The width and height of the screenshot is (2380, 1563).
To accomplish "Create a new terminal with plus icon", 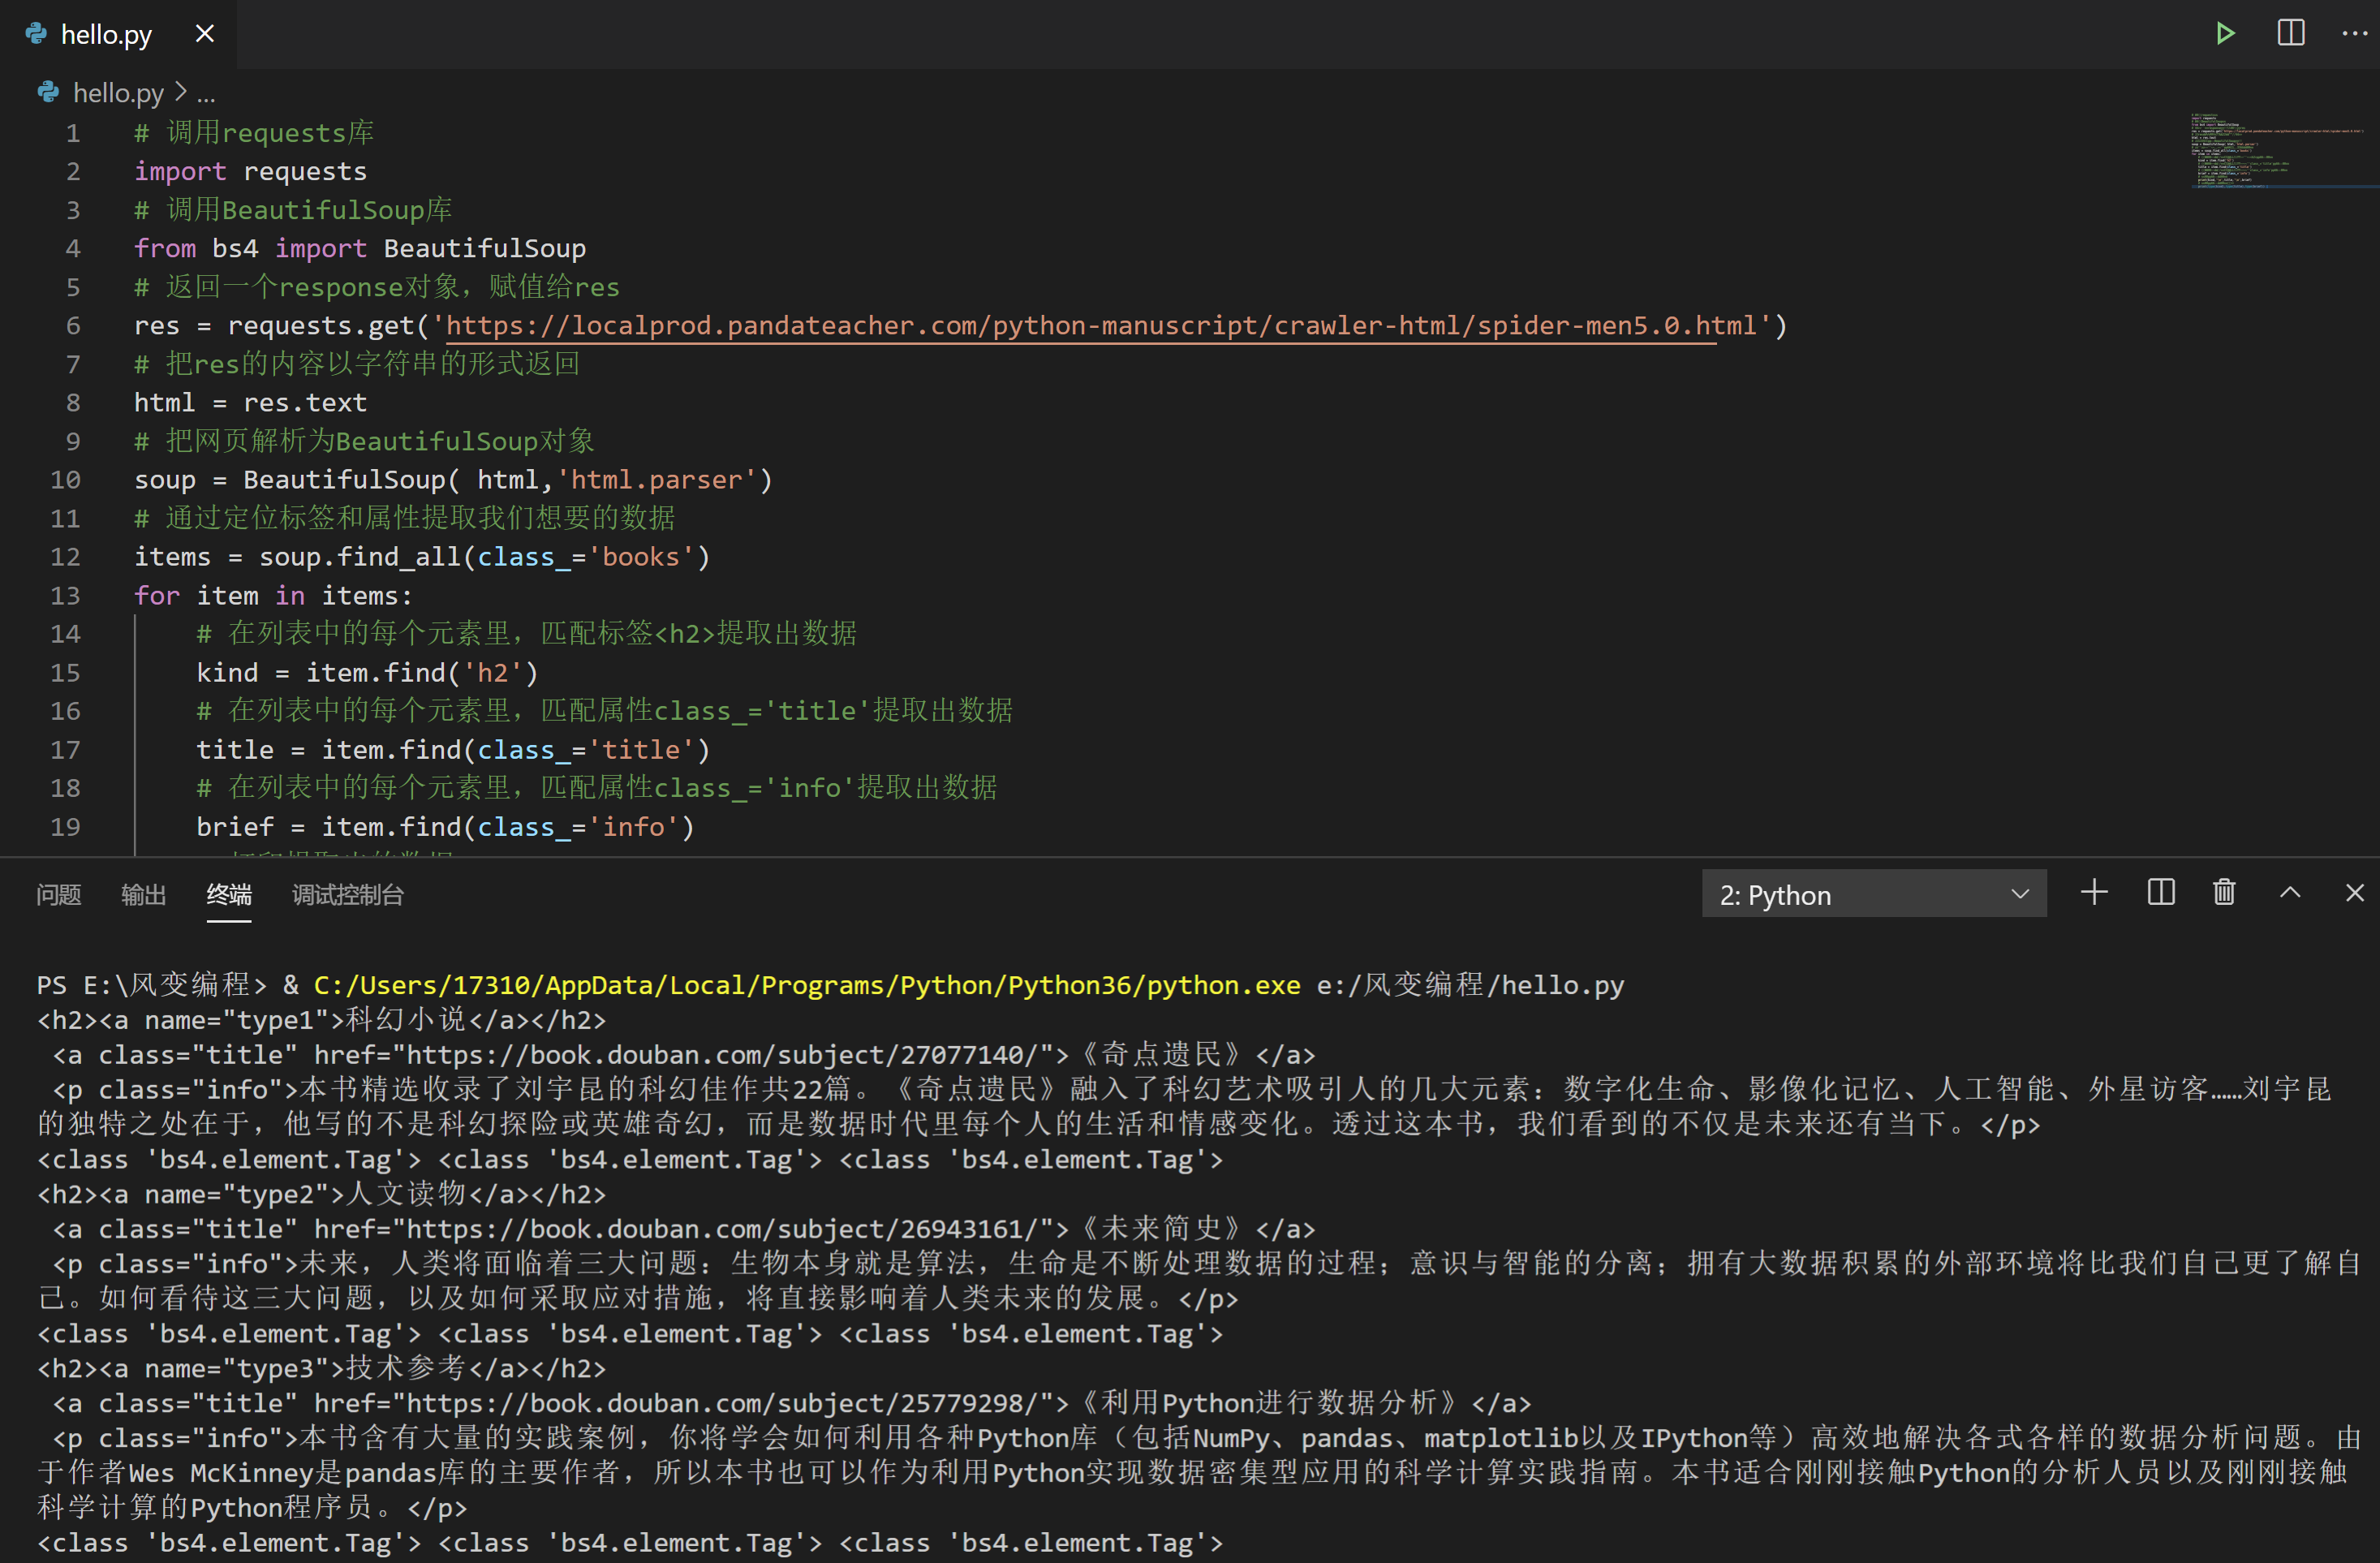I will point(2094,892).
